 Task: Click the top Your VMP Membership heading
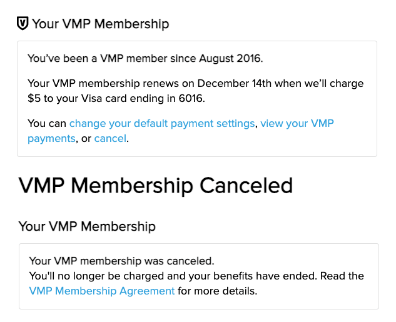pyautogui.click(x=100, y=24)
